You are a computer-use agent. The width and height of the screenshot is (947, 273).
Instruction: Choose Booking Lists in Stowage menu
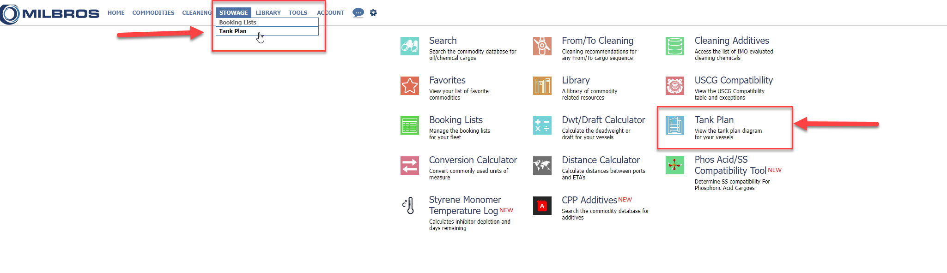[x=237, y=23]
